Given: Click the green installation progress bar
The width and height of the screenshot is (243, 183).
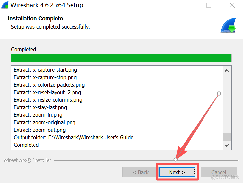Looking at the screenshot, I should pos(121,58).
